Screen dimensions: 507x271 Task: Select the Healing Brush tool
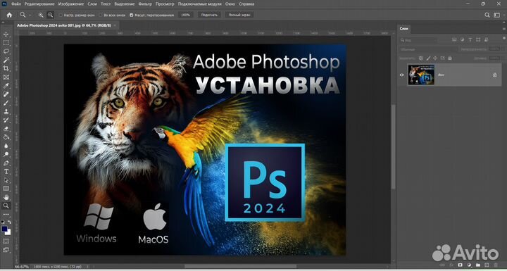click(x=6, y=94)
